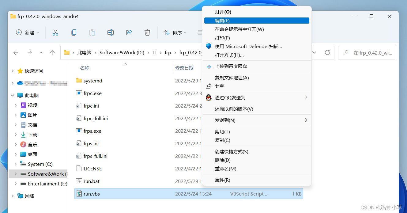
Task: Open 文档 in the navigation pane
Action: [x=32, y=125]
